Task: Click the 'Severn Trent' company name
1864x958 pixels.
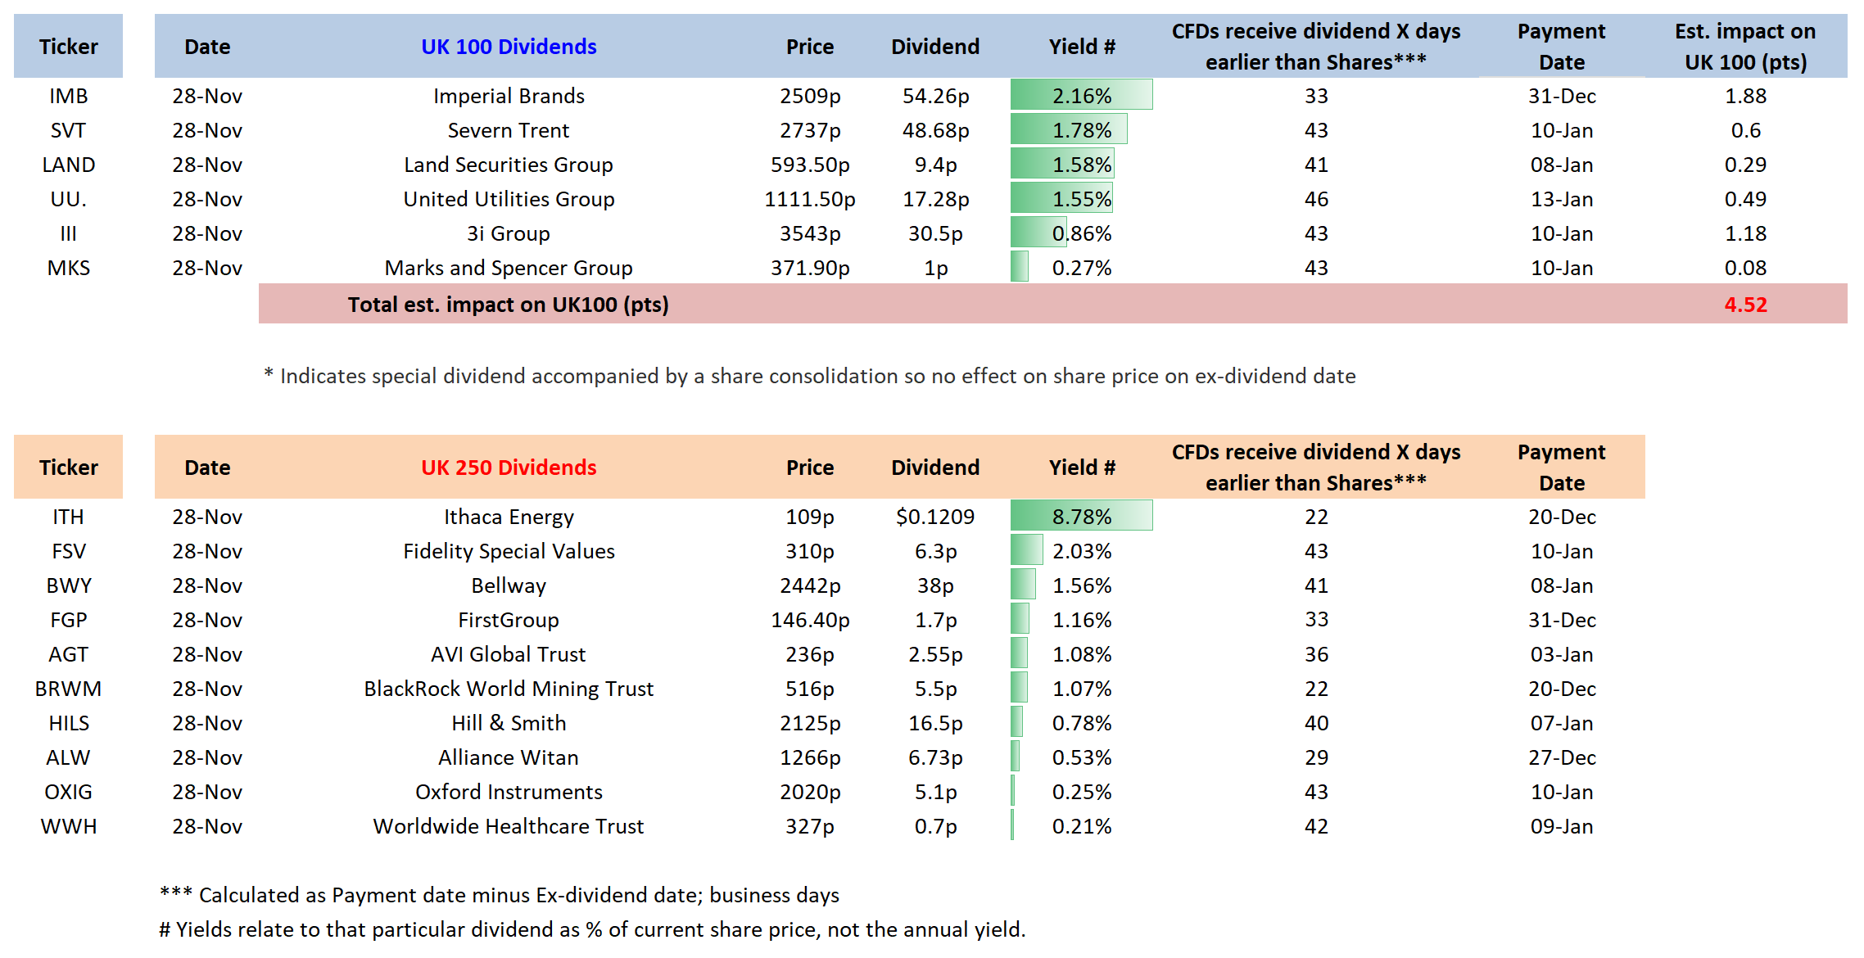Action: tap(509, 130)
